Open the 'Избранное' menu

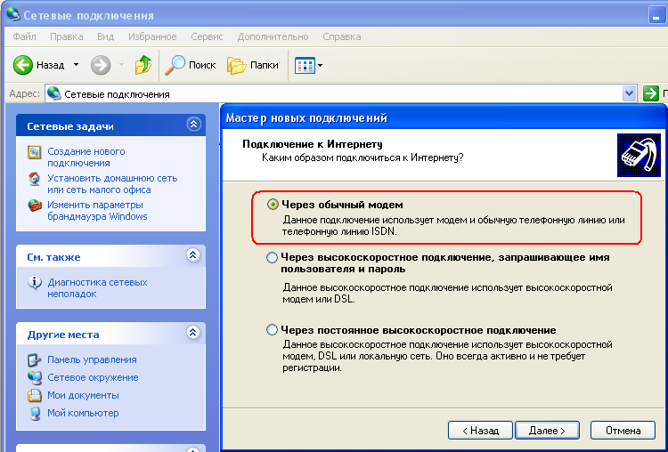[x=152, y=36]
